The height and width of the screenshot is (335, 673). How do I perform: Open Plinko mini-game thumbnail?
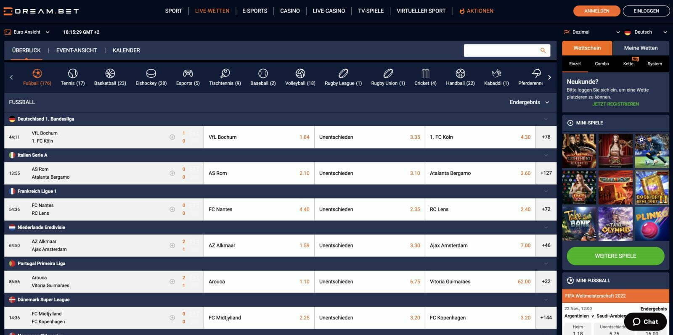point(652,224)
